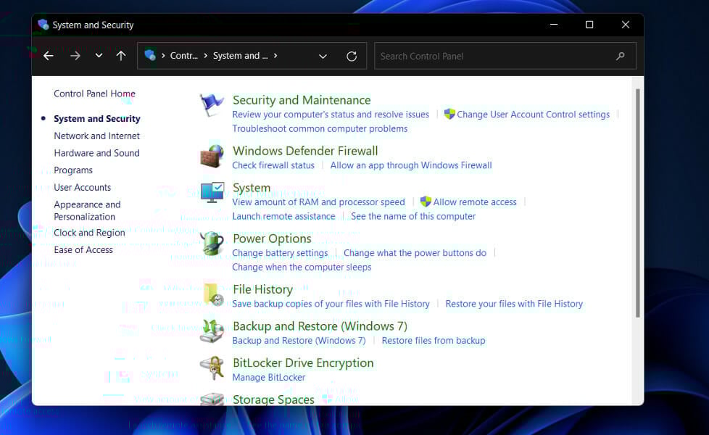Click the shield beside Change User Account Control settings
Image resolution: width=709 pixels, height=435 pixels.
click(x=448, y=114)
